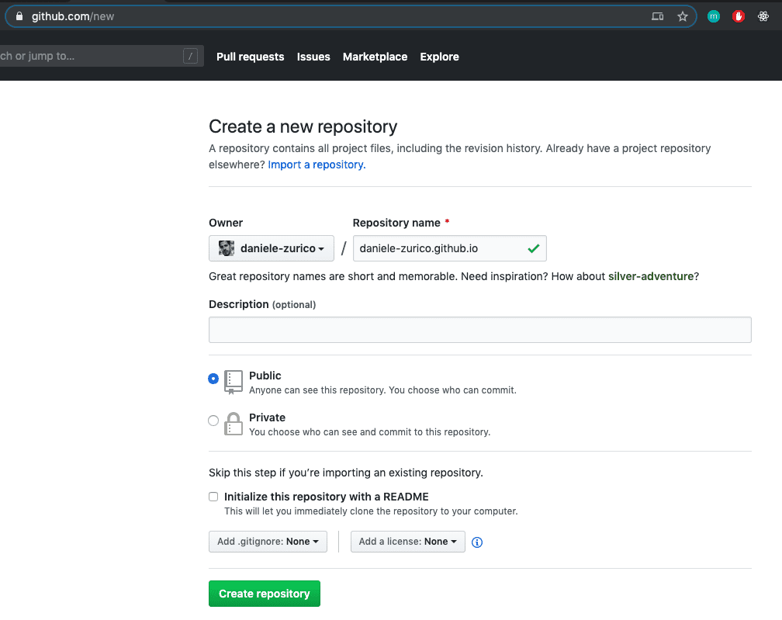The height and width of the screenshot is (620, 782).
Task: Click the github.com/new address bar
Action: tap(351, 16)
